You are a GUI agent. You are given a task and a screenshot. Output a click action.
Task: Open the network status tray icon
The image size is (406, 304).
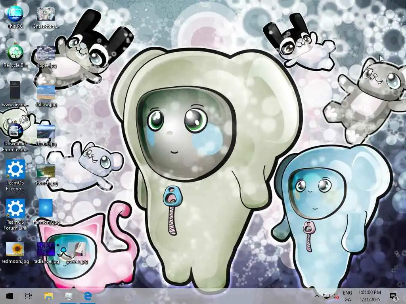pos(326,296)
